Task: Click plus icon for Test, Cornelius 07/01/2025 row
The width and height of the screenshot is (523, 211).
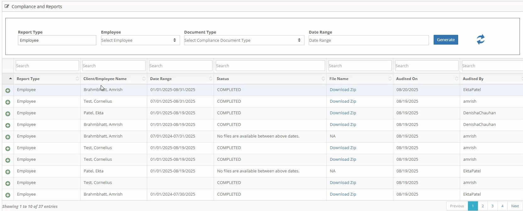Action: click(x=8, y=102)
